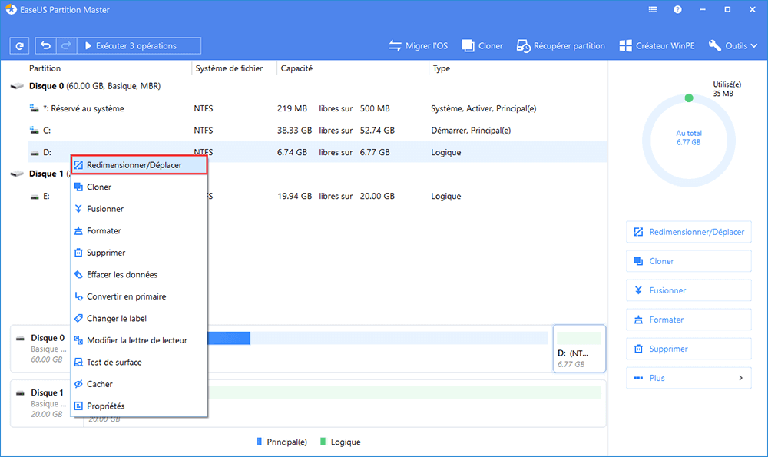Click the greyed redo arrow
The image size is (768, 457).
[x=66, y=45]
